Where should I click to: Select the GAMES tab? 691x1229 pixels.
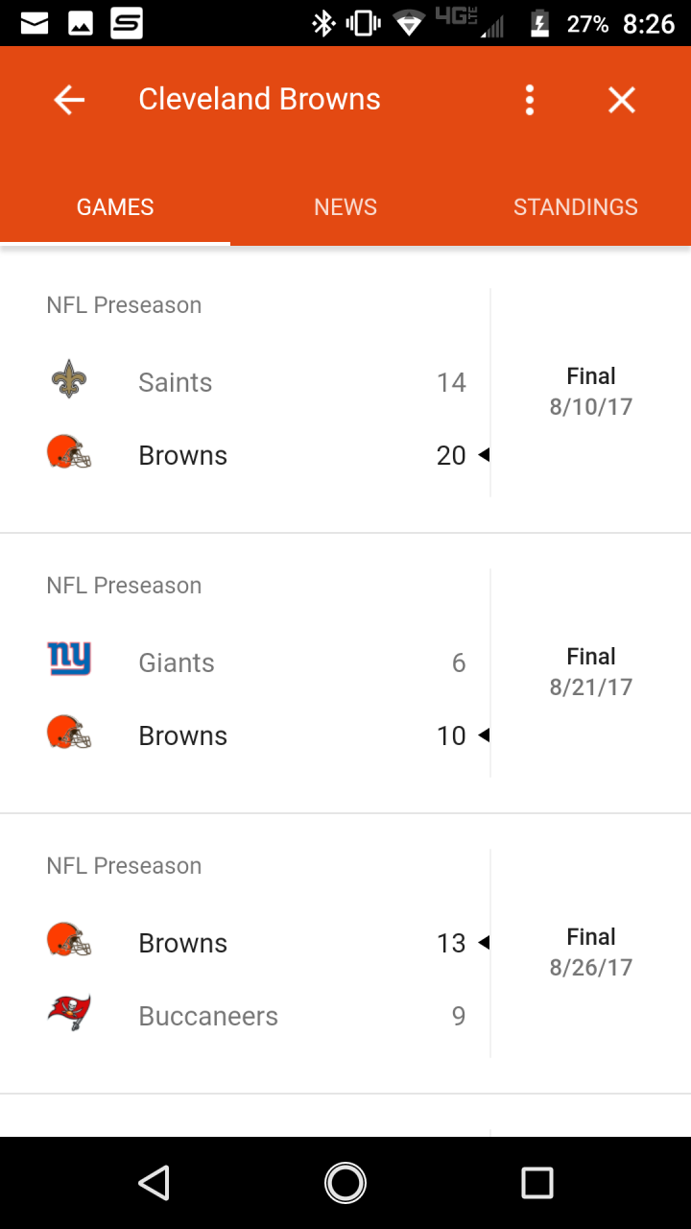[x=115, y=206]
